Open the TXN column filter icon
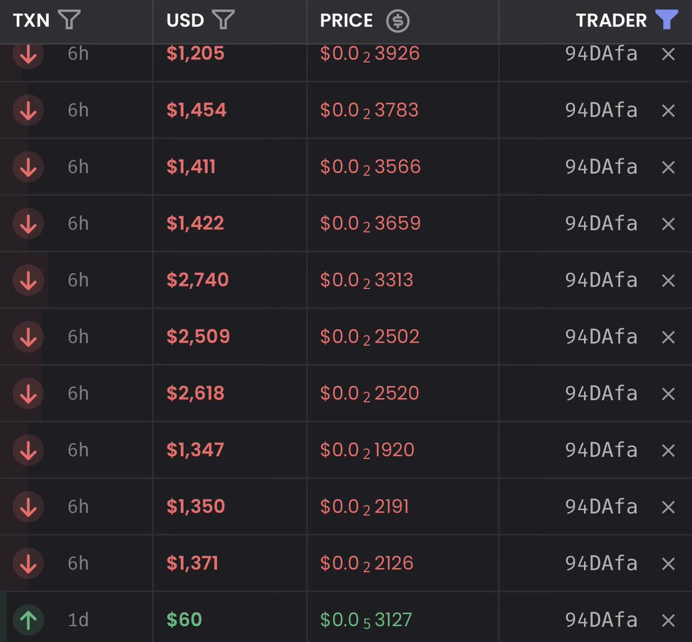 click(69, 21)
